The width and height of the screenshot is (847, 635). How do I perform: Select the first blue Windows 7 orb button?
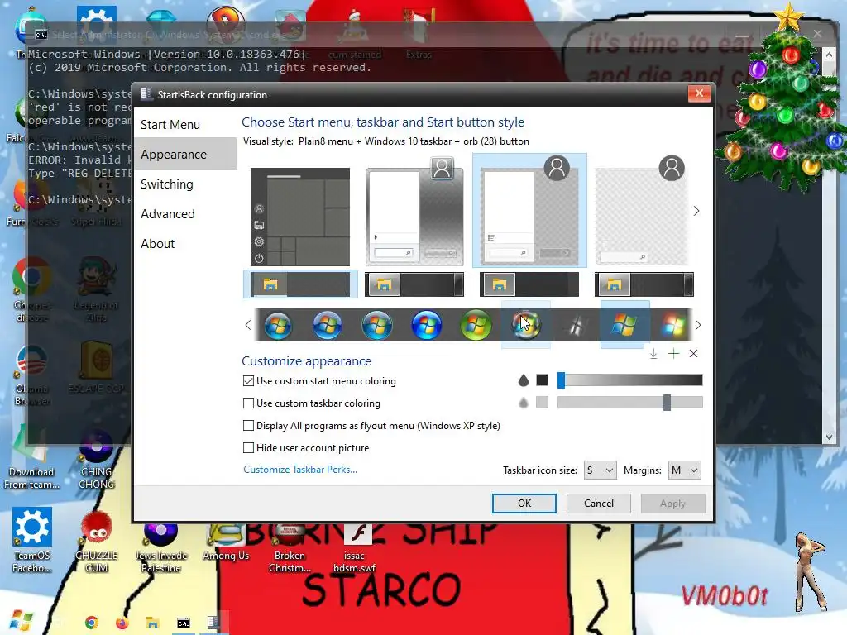coord(278,326)
